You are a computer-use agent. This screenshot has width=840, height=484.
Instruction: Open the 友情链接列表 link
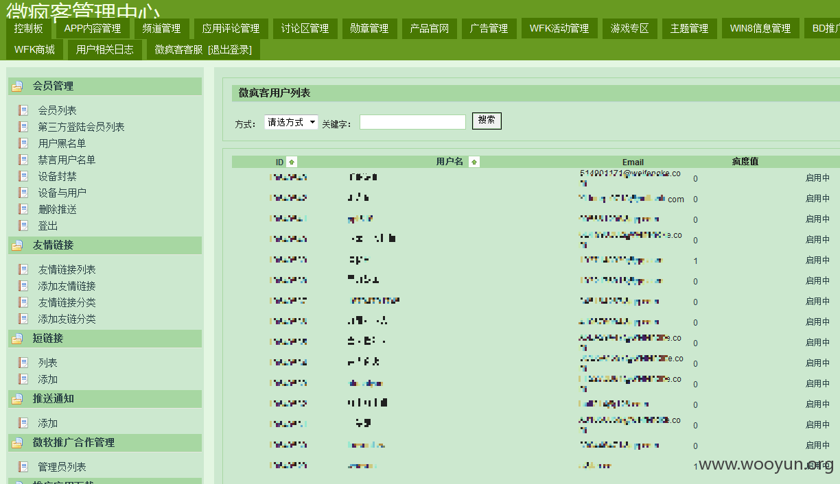[x=67, y=269]
